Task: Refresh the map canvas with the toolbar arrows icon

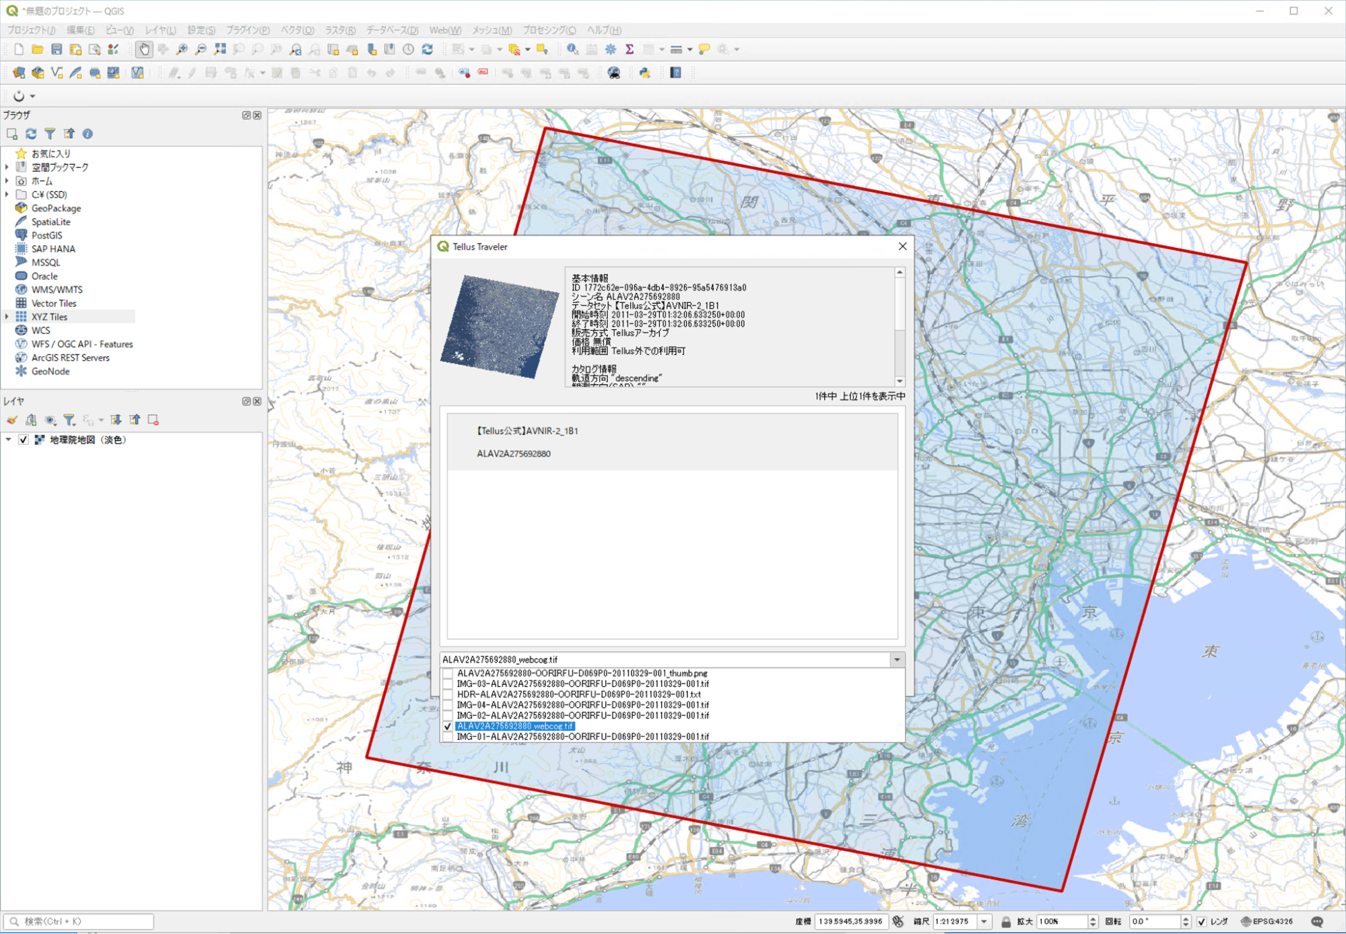Action: point(427,49)
